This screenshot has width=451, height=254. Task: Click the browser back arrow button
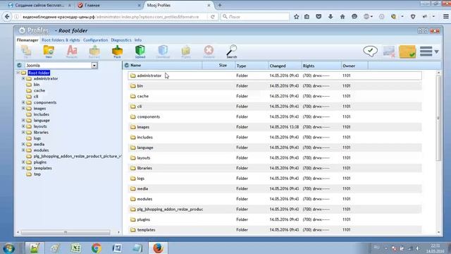coord(7,17)
